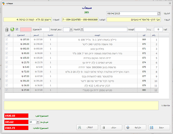Click the الوصف column header
This screenshot has height=134, width=173.
(97, 35)
